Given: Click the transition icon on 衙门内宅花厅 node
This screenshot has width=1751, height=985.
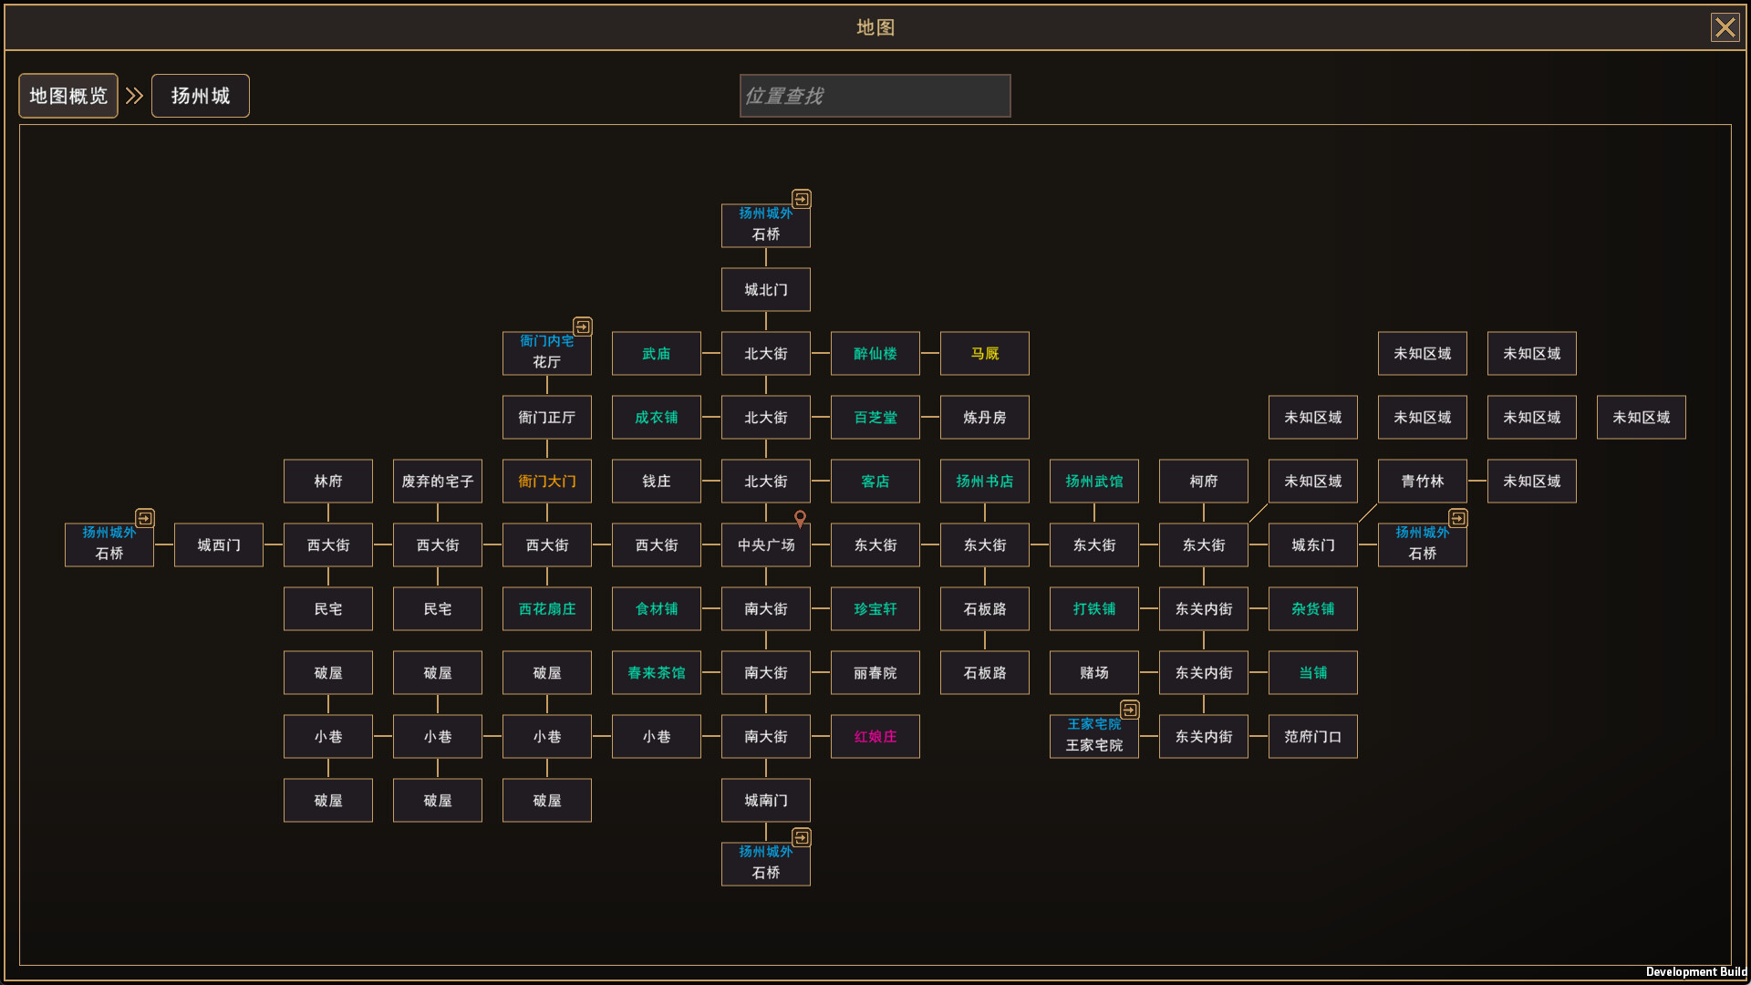Looking at the screenshot, I should click(x=583, y=327).
